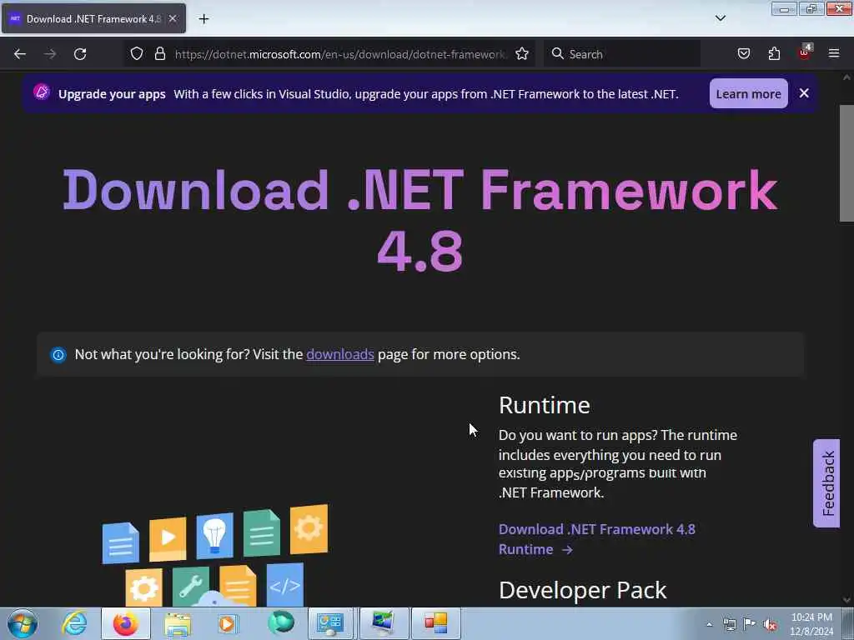Image resolution: width=854 pixels, height=640 pixels.
Task: Open the Extensions puzzle icon
Action: [x=774, y=53]
